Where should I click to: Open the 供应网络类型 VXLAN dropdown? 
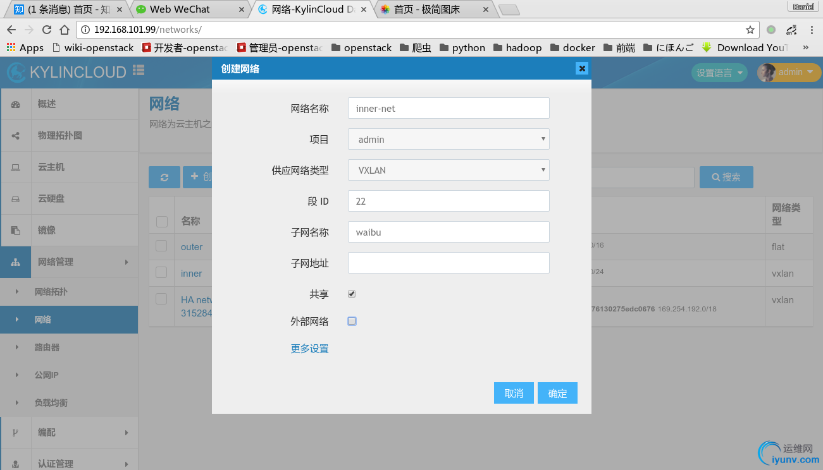coord(449,170)
